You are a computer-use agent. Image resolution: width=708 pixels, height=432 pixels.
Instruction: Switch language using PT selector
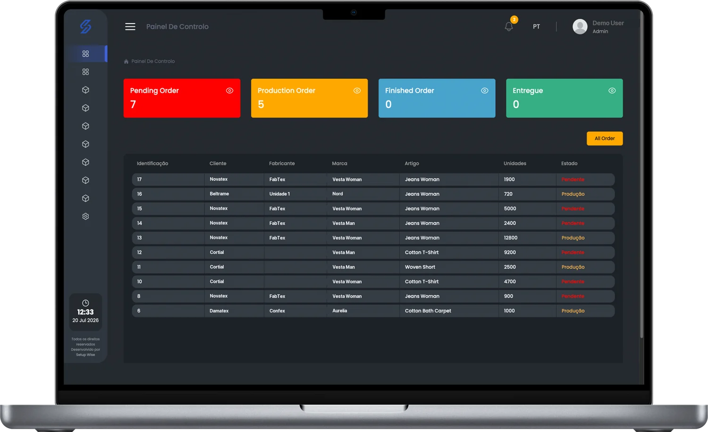tap(536, 26)
